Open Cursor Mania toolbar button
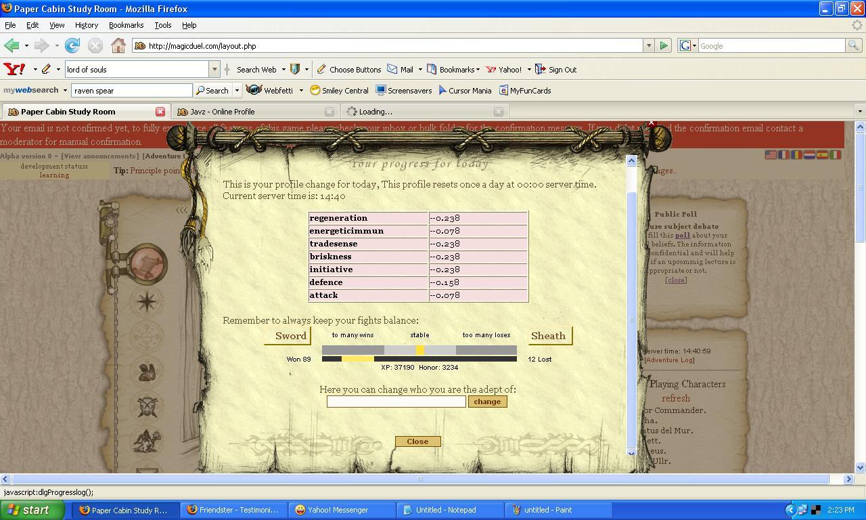The width and height of the screenshot is (866, 520). [465, 90]
